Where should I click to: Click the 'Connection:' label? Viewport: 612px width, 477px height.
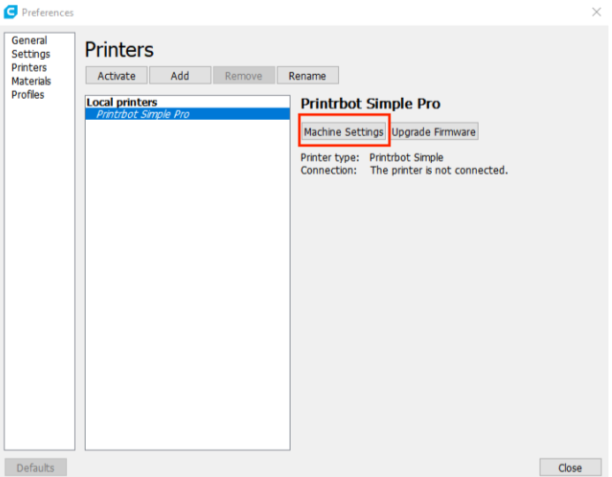[329, 170]
